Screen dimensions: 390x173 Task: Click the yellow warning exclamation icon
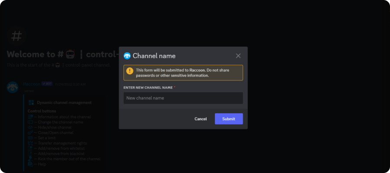point(130,71)
